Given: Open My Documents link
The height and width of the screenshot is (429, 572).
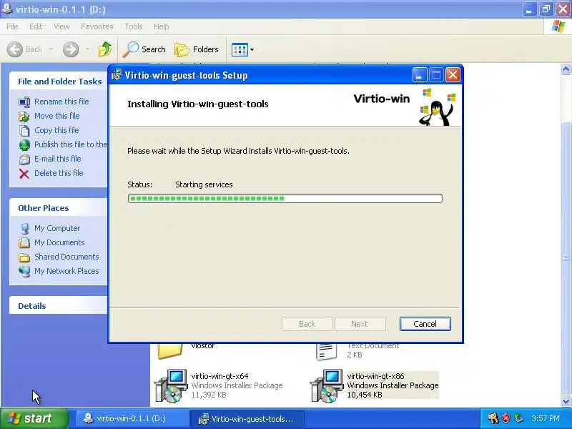Looking at the screenshot, I should click(x=59, y=242).
